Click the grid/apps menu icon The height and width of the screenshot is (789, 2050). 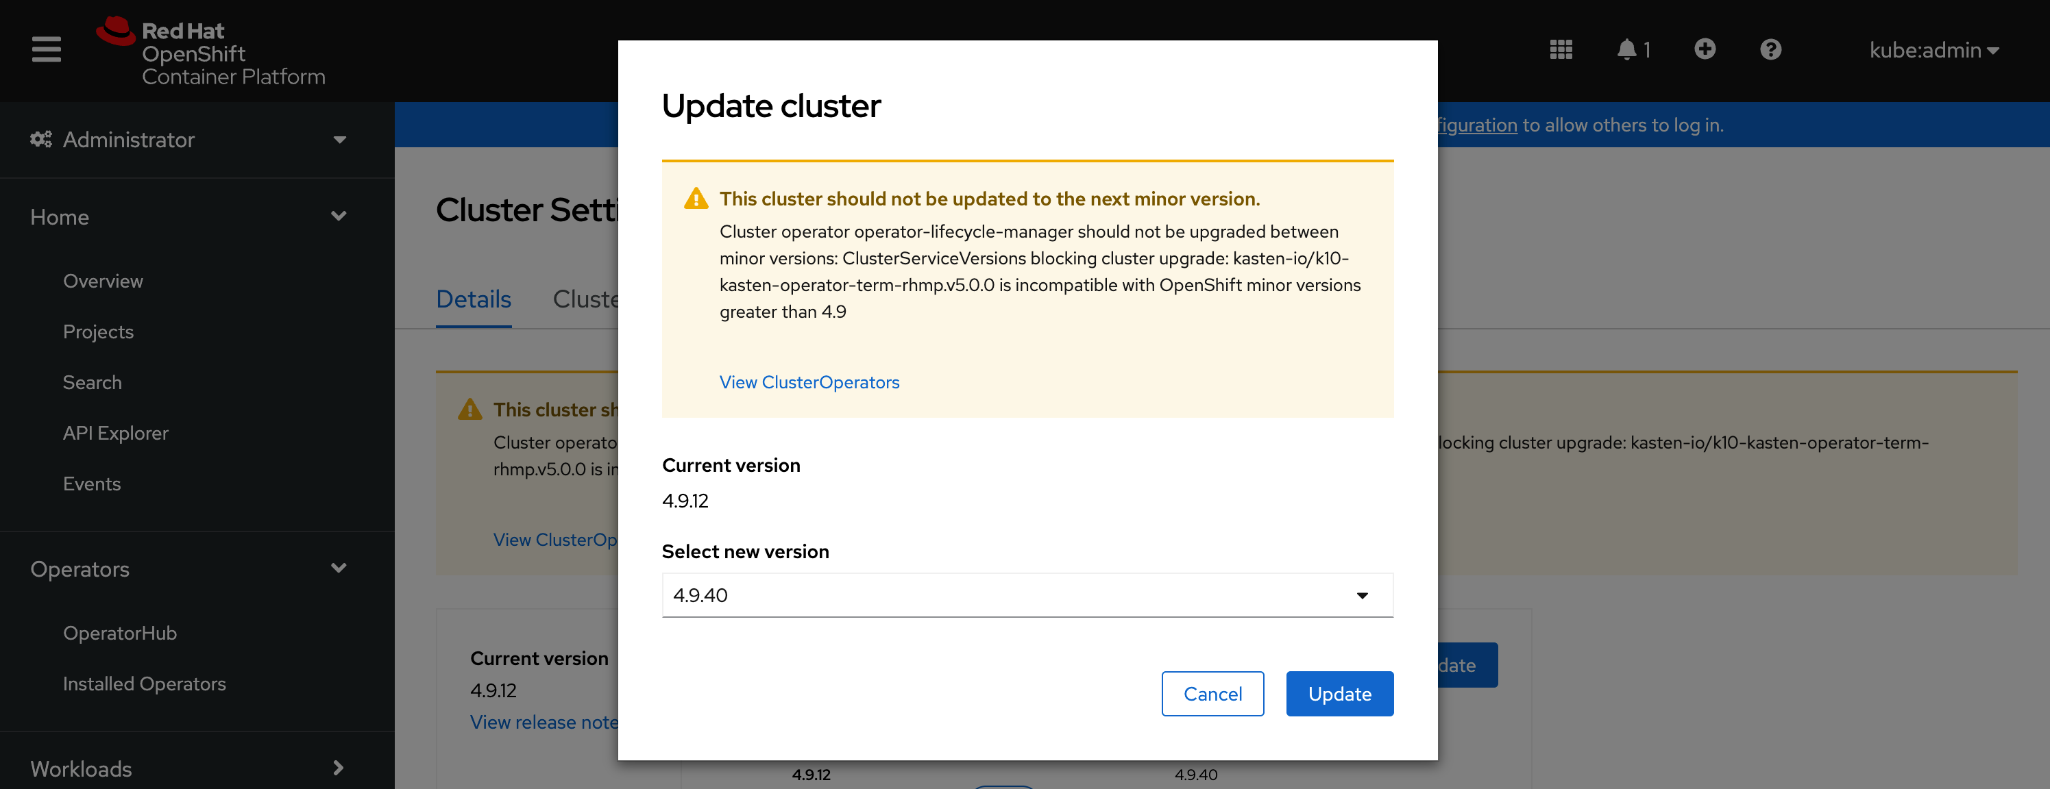tap(1560, 49)
